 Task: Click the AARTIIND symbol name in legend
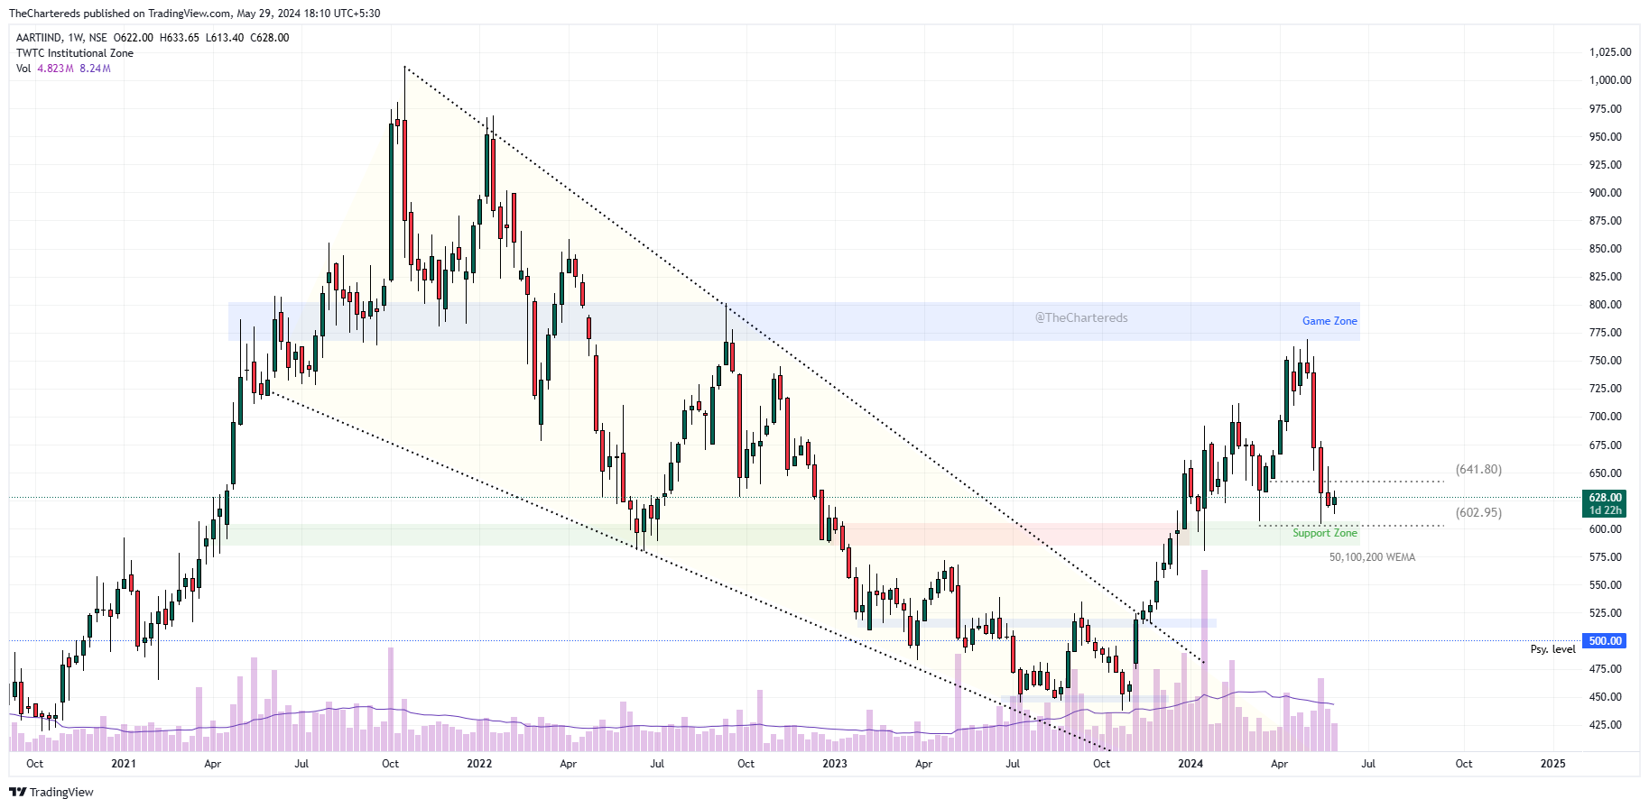pos(39,38)
